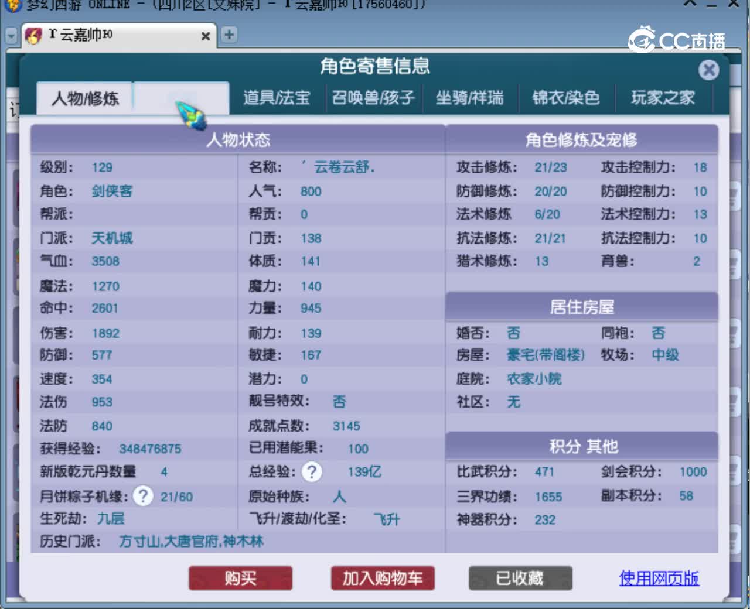
Task: Click the 飞升/渡劫/化圣 value 飞升
Action: 386,519
